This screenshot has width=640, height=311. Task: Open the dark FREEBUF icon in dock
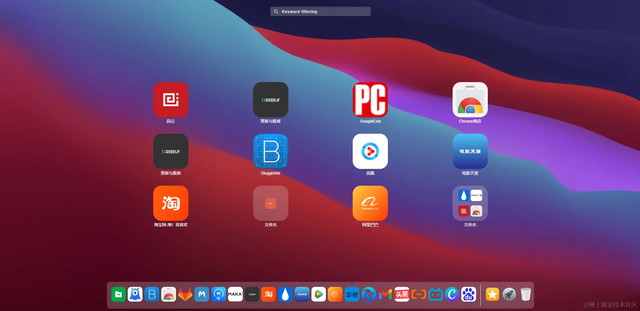252,294
